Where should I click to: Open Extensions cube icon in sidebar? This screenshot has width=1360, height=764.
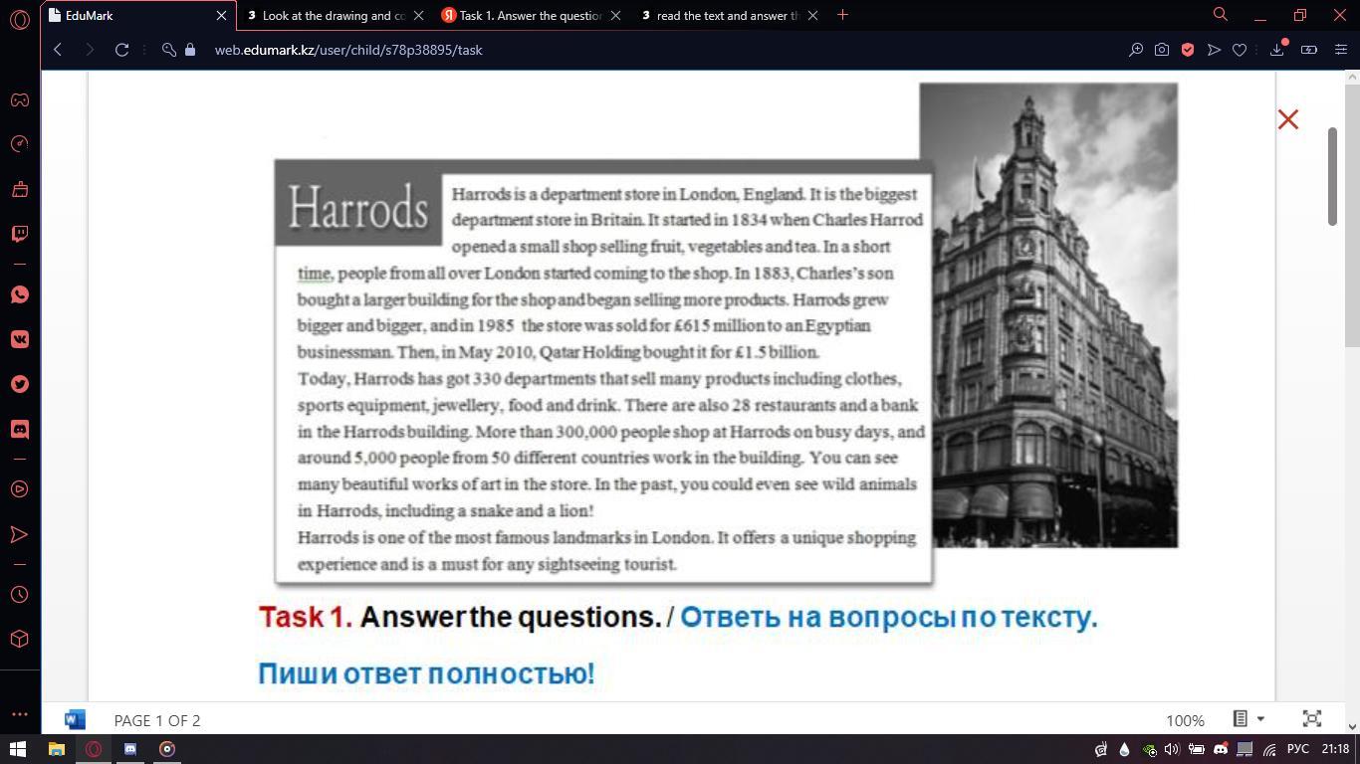(20, 640)
